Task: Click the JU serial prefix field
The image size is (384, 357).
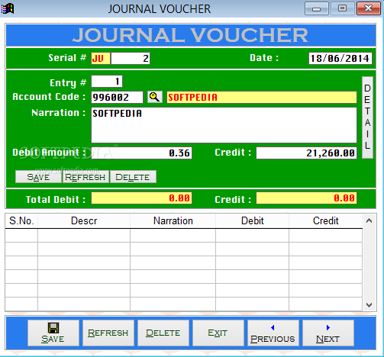Action: 101,59
